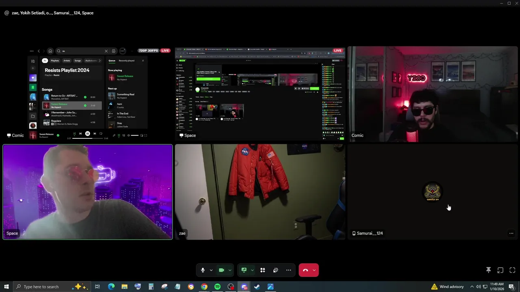This screenshot has width=520, height=292.
Task: Open the arrow beside the disconnect button
Action: tap(314, 270)
